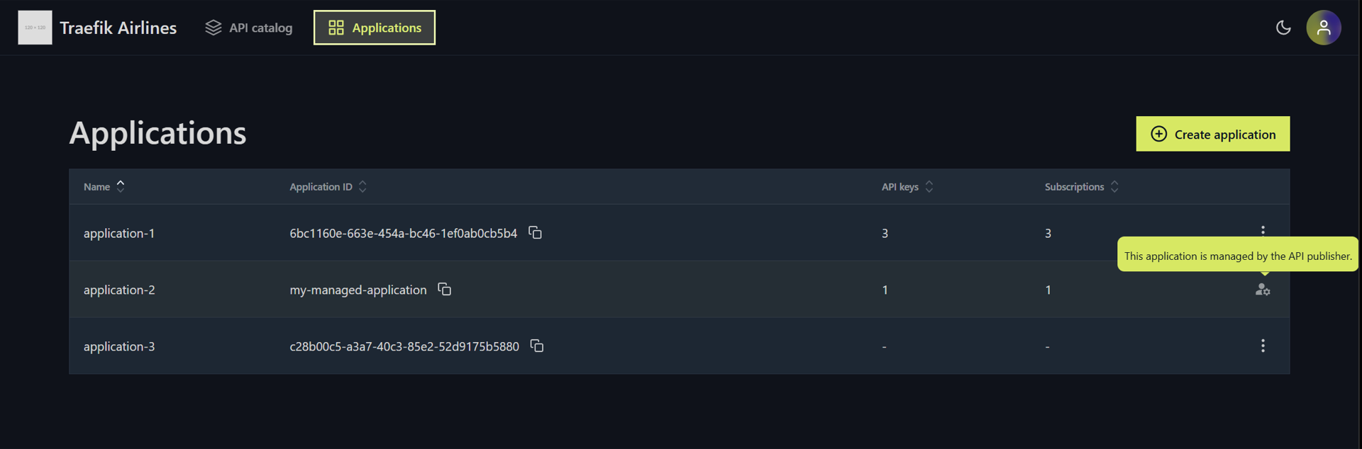
Task: Go to the API catalog tab
Action: (x=249, y=28)
